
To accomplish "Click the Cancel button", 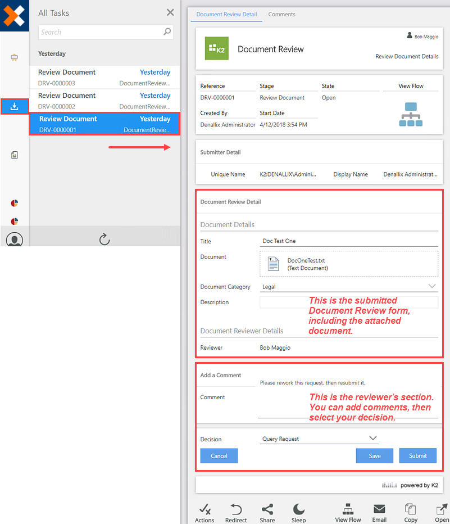I will pyautogui.click(x=219, y=456).
